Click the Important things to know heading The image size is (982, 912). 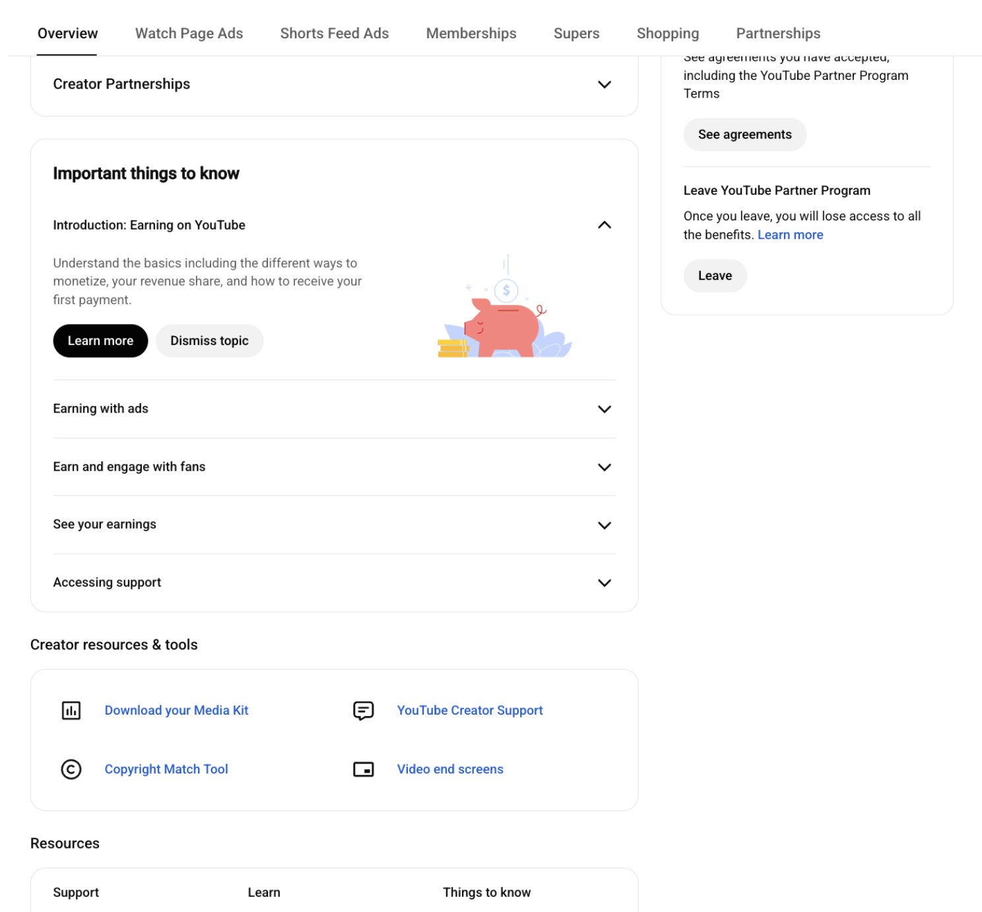click(x=146, y=174)
